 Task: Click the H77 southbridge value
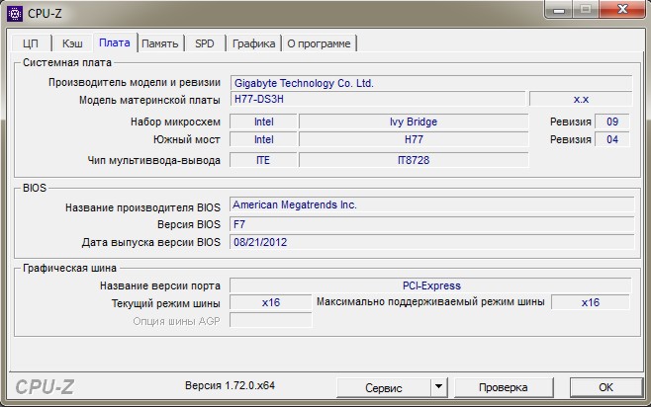(414, 139)
